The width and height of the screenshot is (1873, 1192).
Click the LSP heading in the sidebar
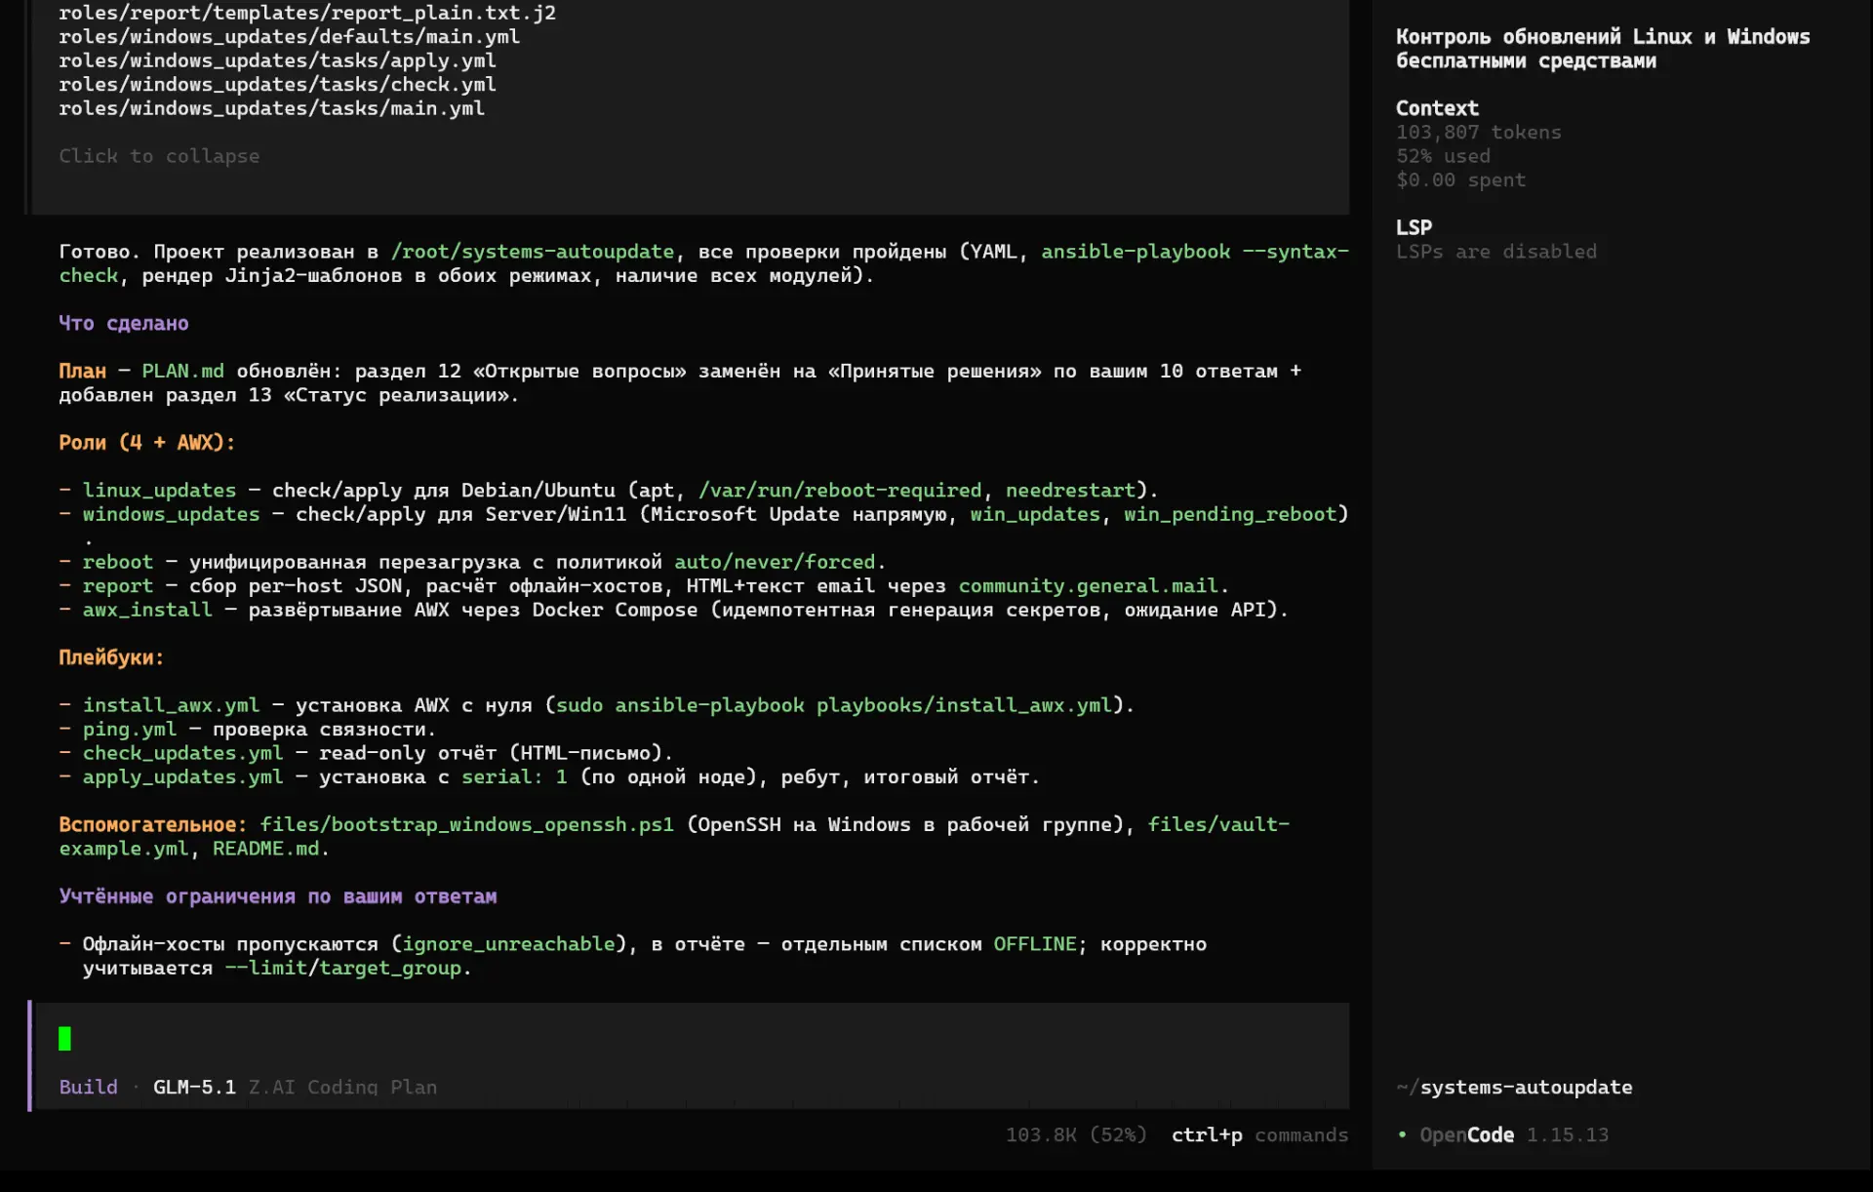1414,227
